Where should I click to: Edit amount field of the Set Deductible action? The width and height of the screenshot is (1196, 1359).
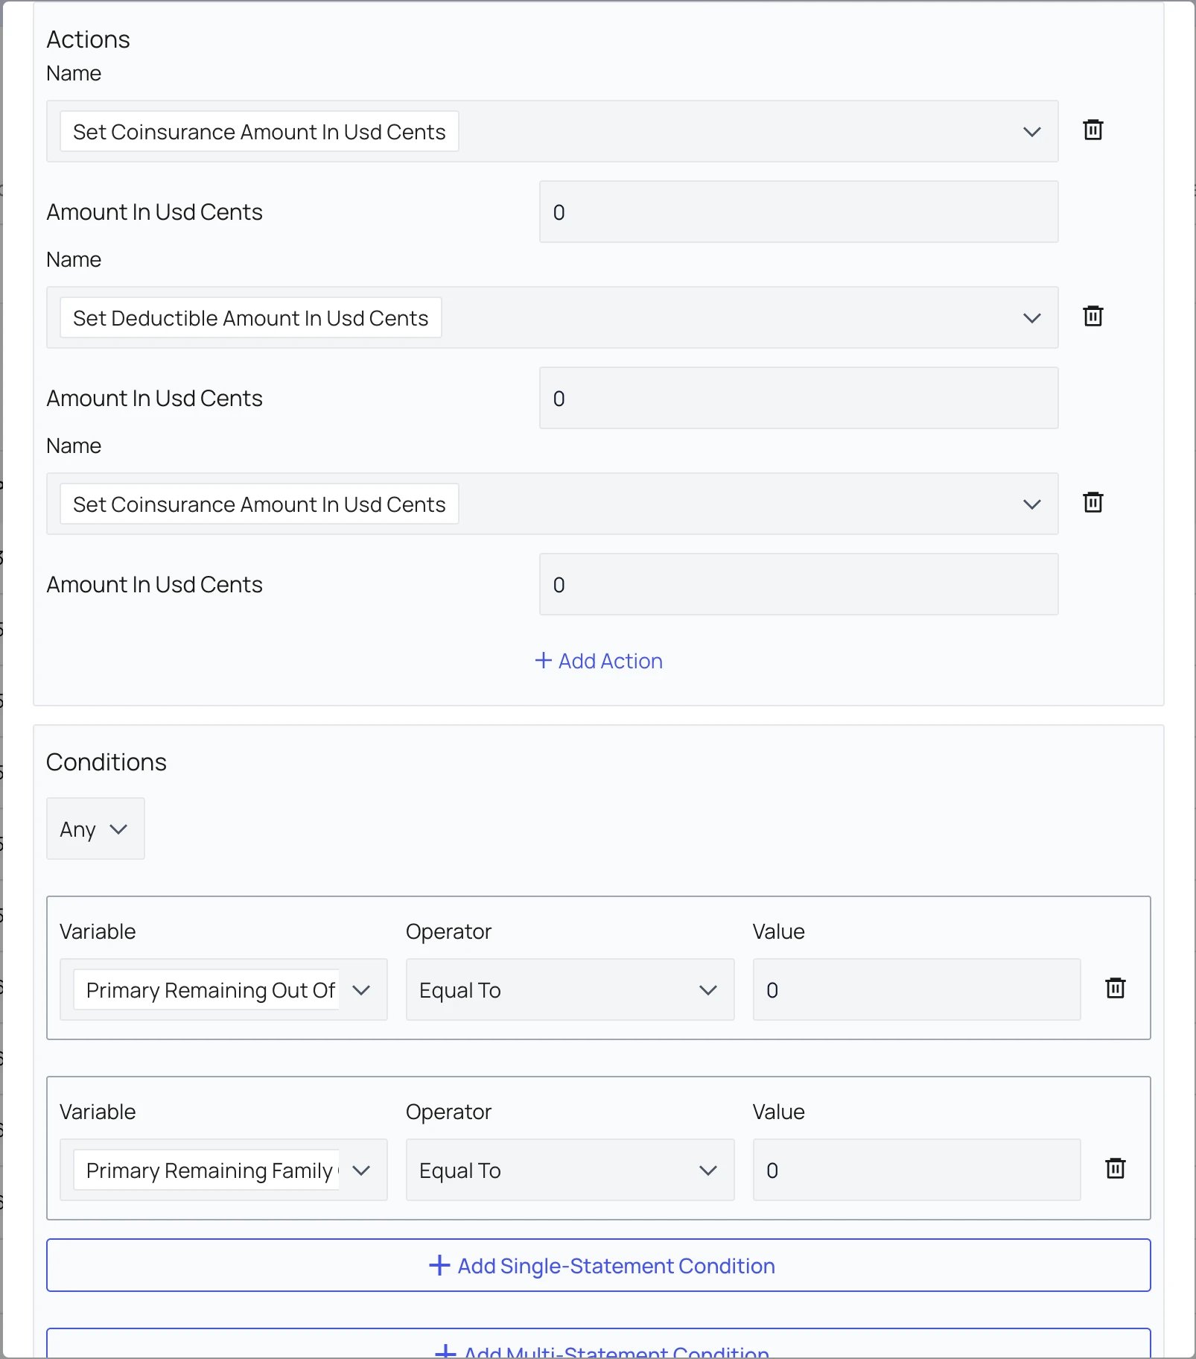click(798, 398)
